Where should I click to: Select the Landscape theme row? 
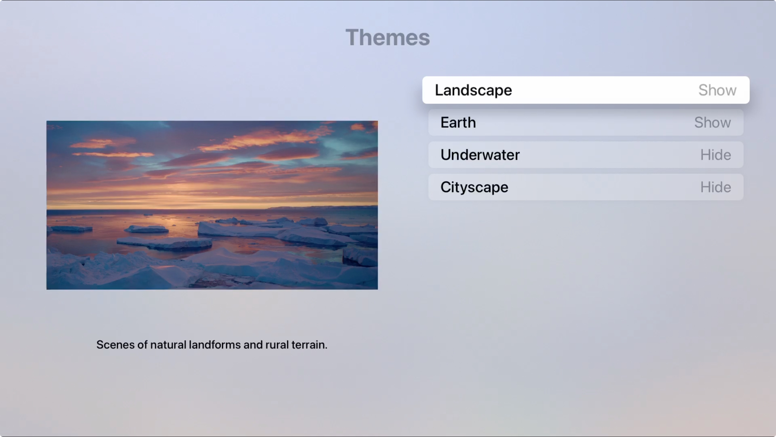coord(586,90)
